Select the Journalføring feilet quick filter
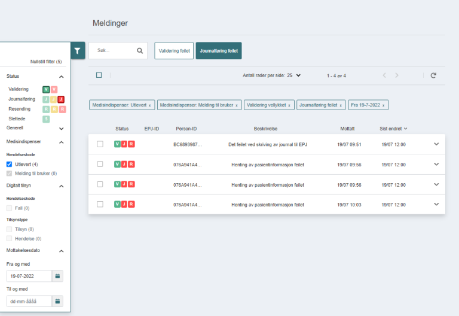Image resolution: width=459 pixels, height=316 pixels. 219,51
